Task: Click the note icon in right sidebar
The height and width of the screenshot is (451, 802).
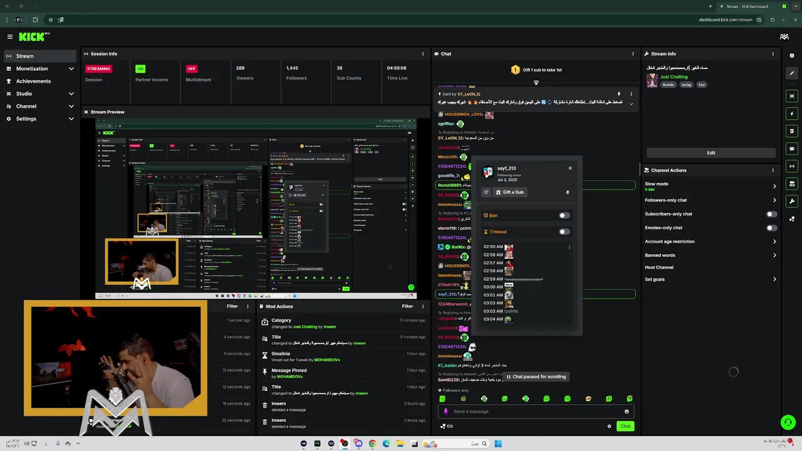Action: [792, 132]
